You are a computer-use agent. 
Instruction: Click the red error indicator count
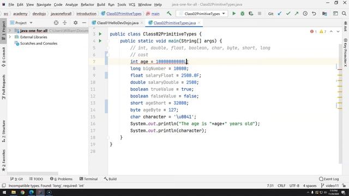pyautogui.click(x=314, y=32)
